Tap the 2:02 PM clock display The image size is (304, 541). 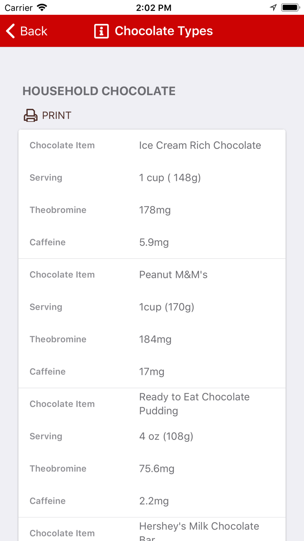pos(154,7)
